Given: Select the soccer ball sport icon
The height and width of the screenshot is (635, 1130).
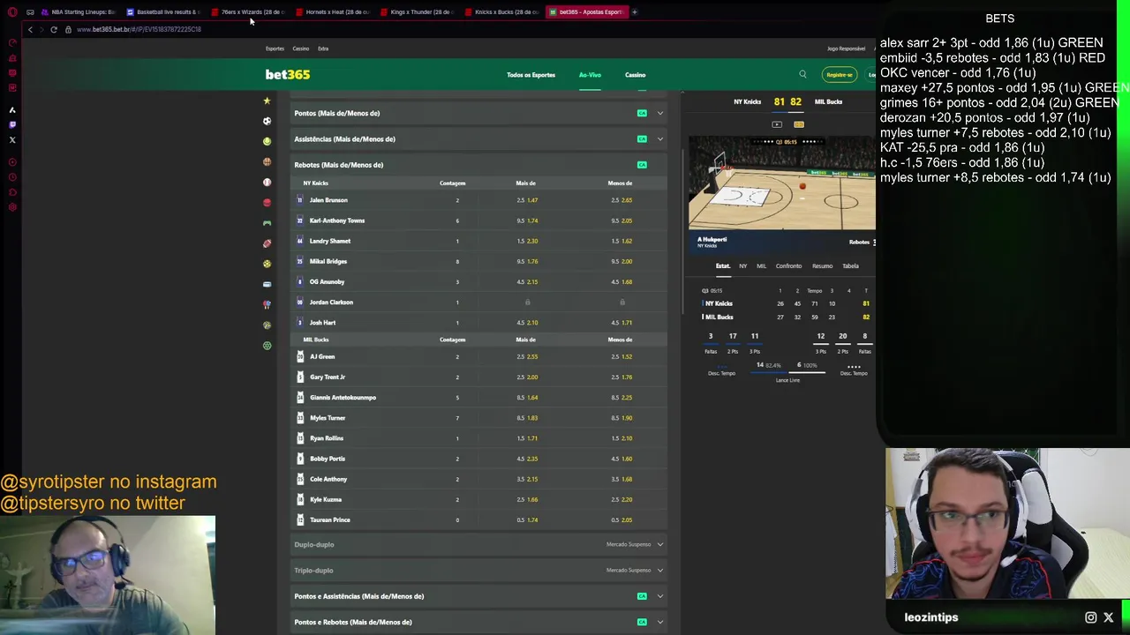Looking at the screenshot, I should point(267,121).
